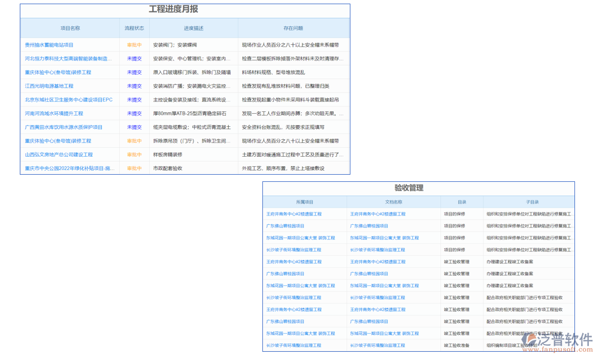Image resolution: width=599 pixels, height=359 pixels.
Task: Open 长沙坡子街环境整治监理工程 document link
Action: coord(380,250)
